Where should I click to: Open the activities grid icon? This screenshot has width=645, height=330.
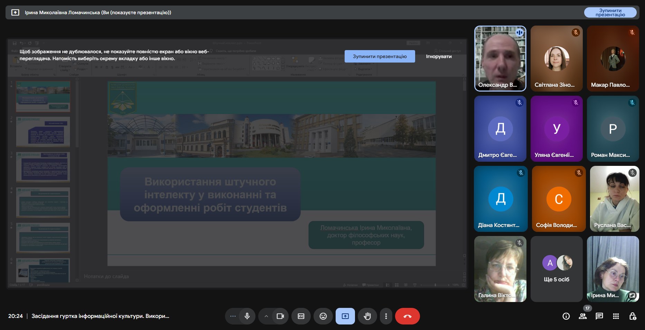point(616,316)
